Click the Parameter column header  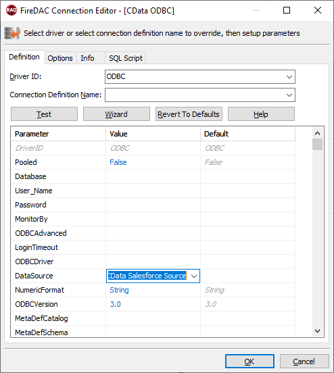click(59, 134)
